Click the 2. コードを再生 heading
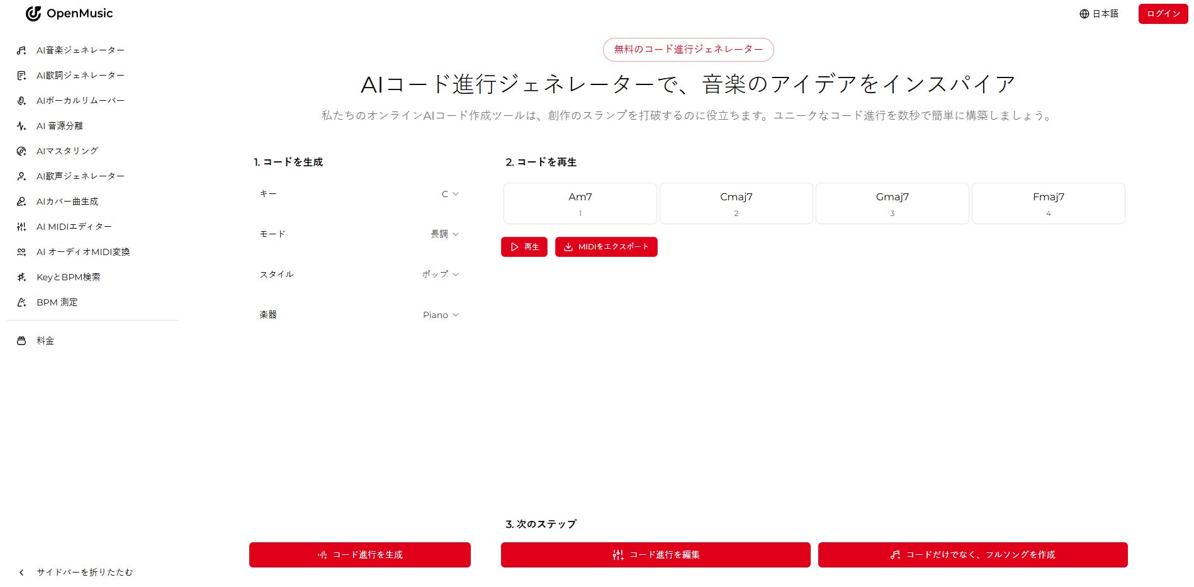Screen dimensions: 1194x587 coord(541,162)
